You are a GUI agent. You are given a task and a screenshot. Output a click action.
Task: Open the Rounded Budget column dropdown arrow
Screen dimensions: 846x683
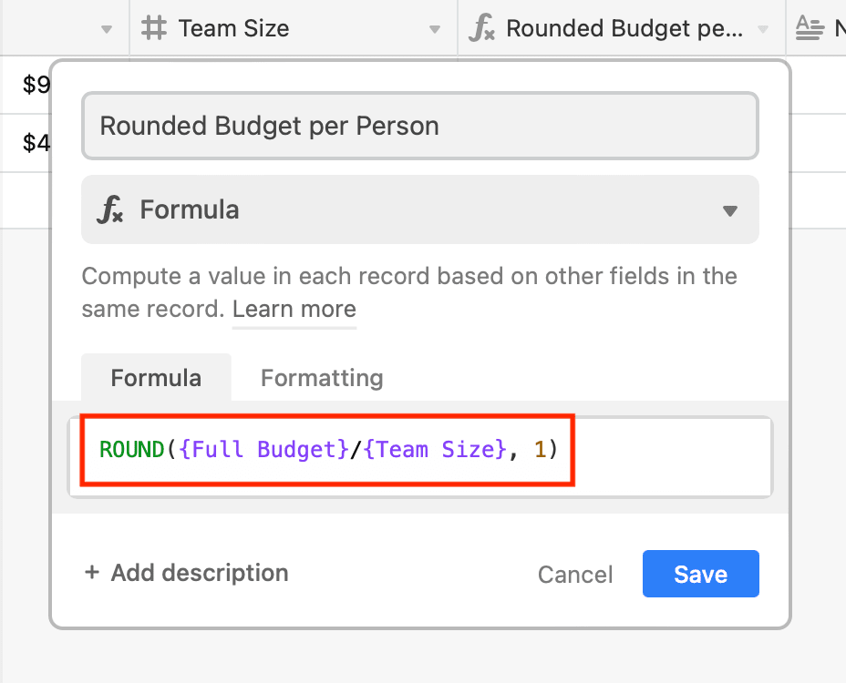[763, 29]
